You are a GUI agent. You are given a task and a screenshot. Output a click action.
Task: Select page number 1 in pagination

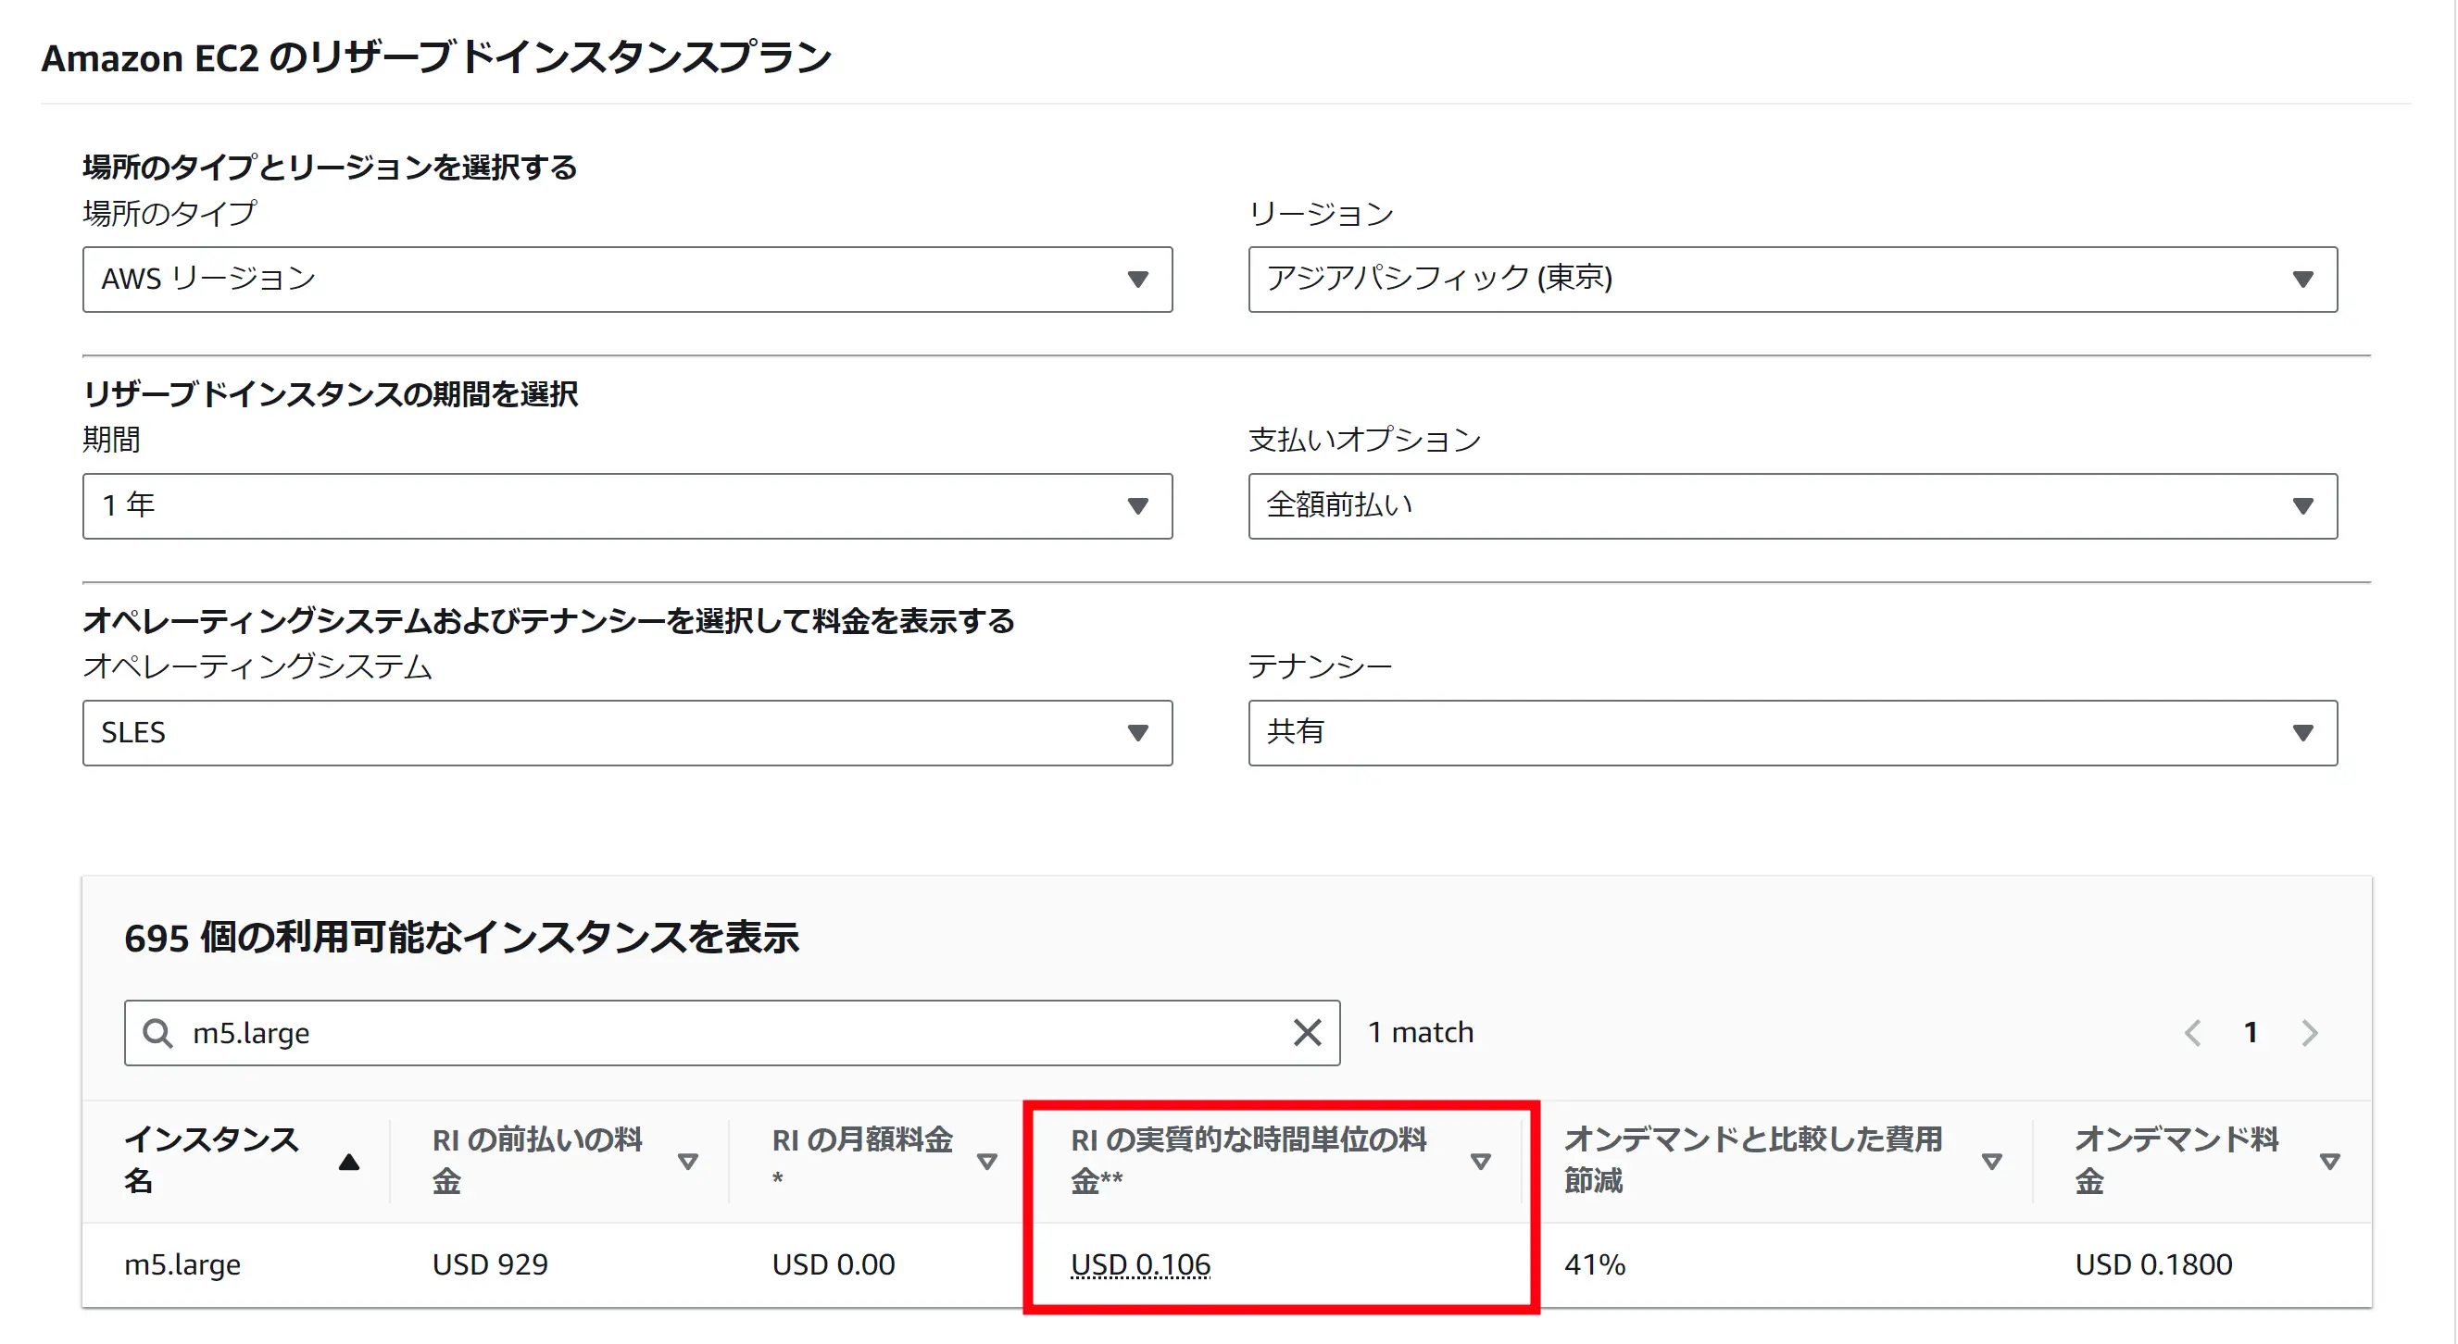pyautogui.click(x=2251, y=1033)
